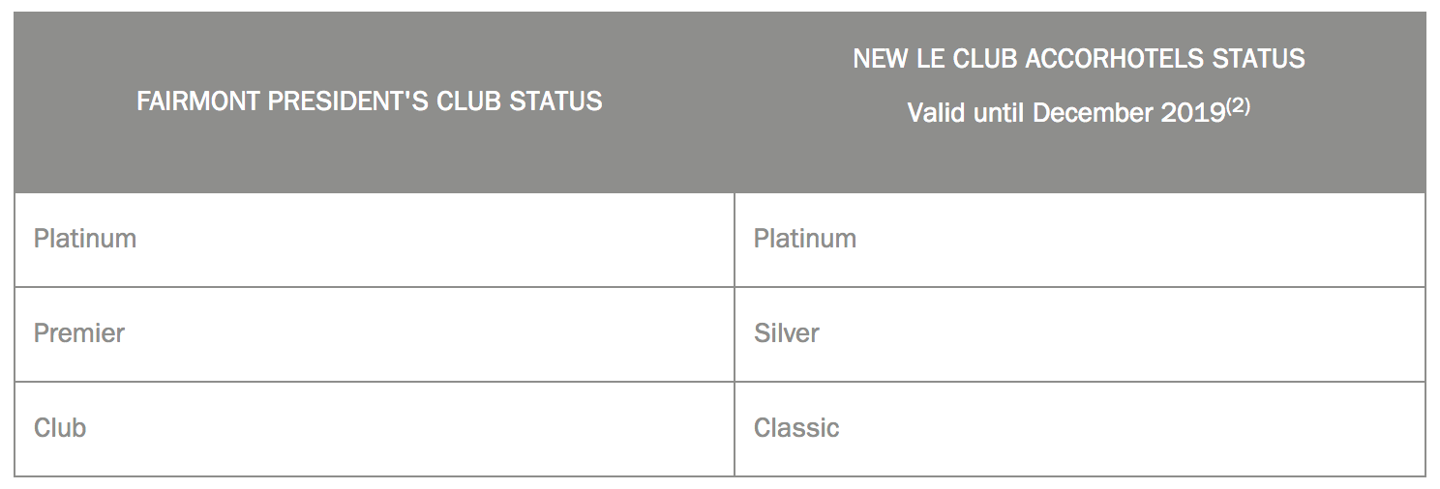Click the word 'Valid' in the header subtitle

coord(936,113)
